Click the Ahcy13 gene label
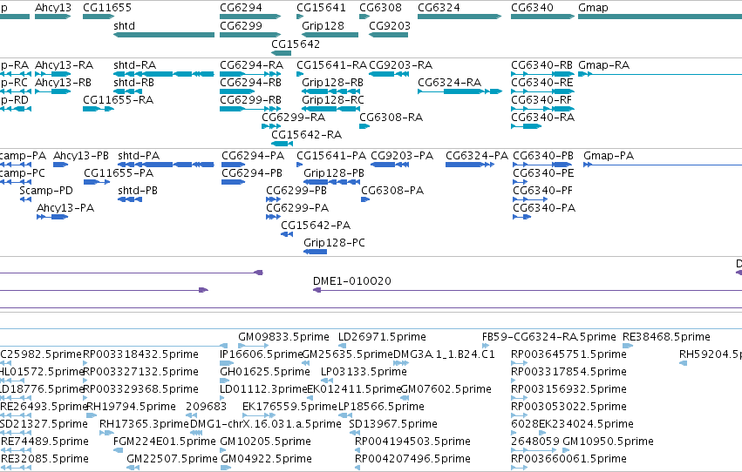Viewport: 742px width, 472px height. pyautogui.click(x=53, y=8)
